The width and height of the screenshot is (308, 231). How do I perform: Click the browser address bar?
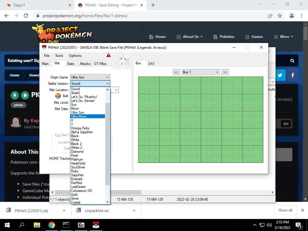pos(149,16)
